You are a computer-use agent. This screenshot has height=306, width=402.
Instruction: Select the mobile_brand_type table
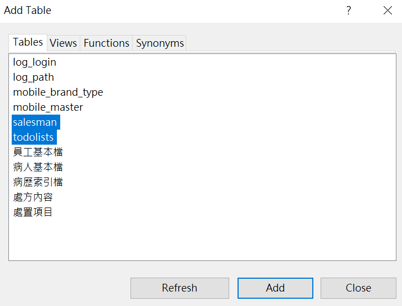58,92
